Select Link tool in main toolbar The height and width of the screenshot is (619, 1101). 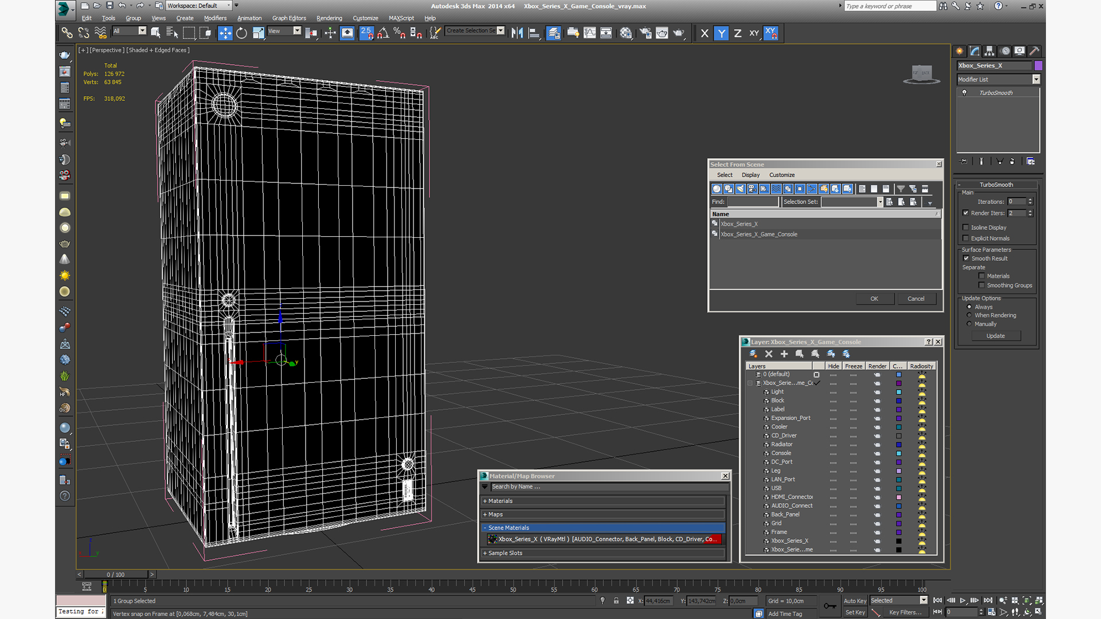67,33
